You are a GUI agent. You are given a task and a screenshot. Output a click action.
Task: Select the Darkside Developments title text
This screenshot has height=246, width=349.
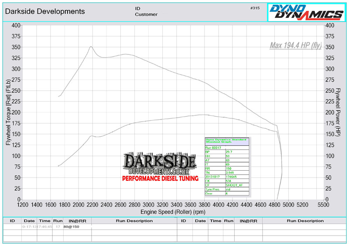(x=45, y=11)
